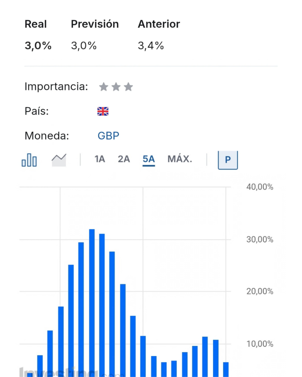Click the Importancia label
This screenshot has height=377, width=302.
click(x=56, y=87)
